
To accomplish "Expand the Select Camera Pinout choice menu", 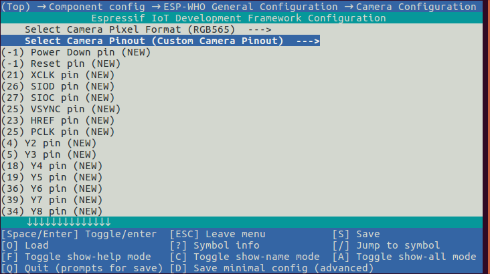I will pos(171,41).
